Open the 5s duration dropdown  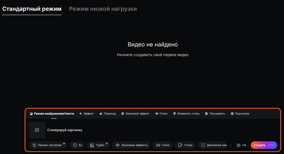[77, 145]
